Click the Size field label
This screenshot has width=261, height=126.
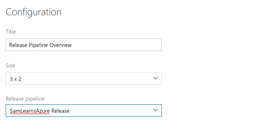click(10, 66)
